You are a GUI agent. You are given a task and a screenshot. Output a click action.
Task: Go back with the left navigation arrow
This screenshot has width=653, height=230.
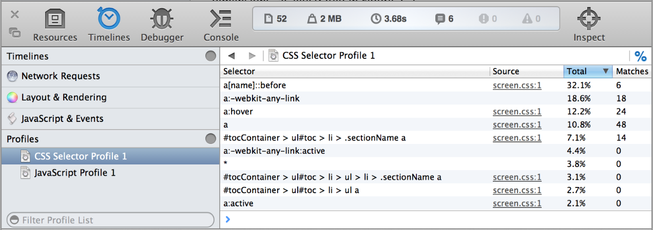click(x=232, y=56)
